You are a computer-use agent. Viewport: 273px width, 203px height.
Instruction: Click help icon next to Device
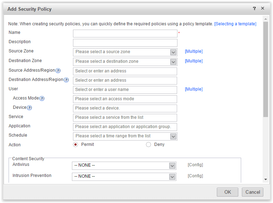(x=29, y=108)
